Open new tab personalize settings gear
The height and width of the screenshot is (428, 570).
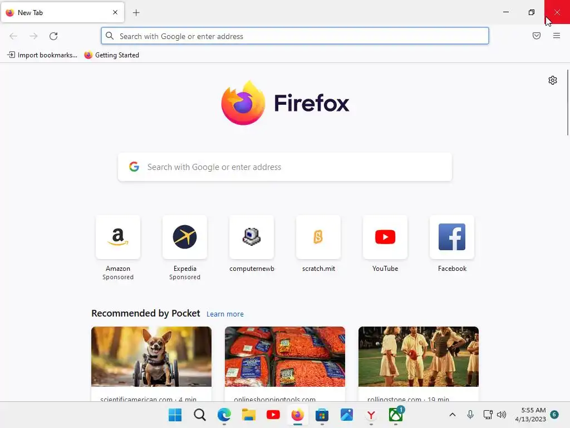[x=553, y=80]
